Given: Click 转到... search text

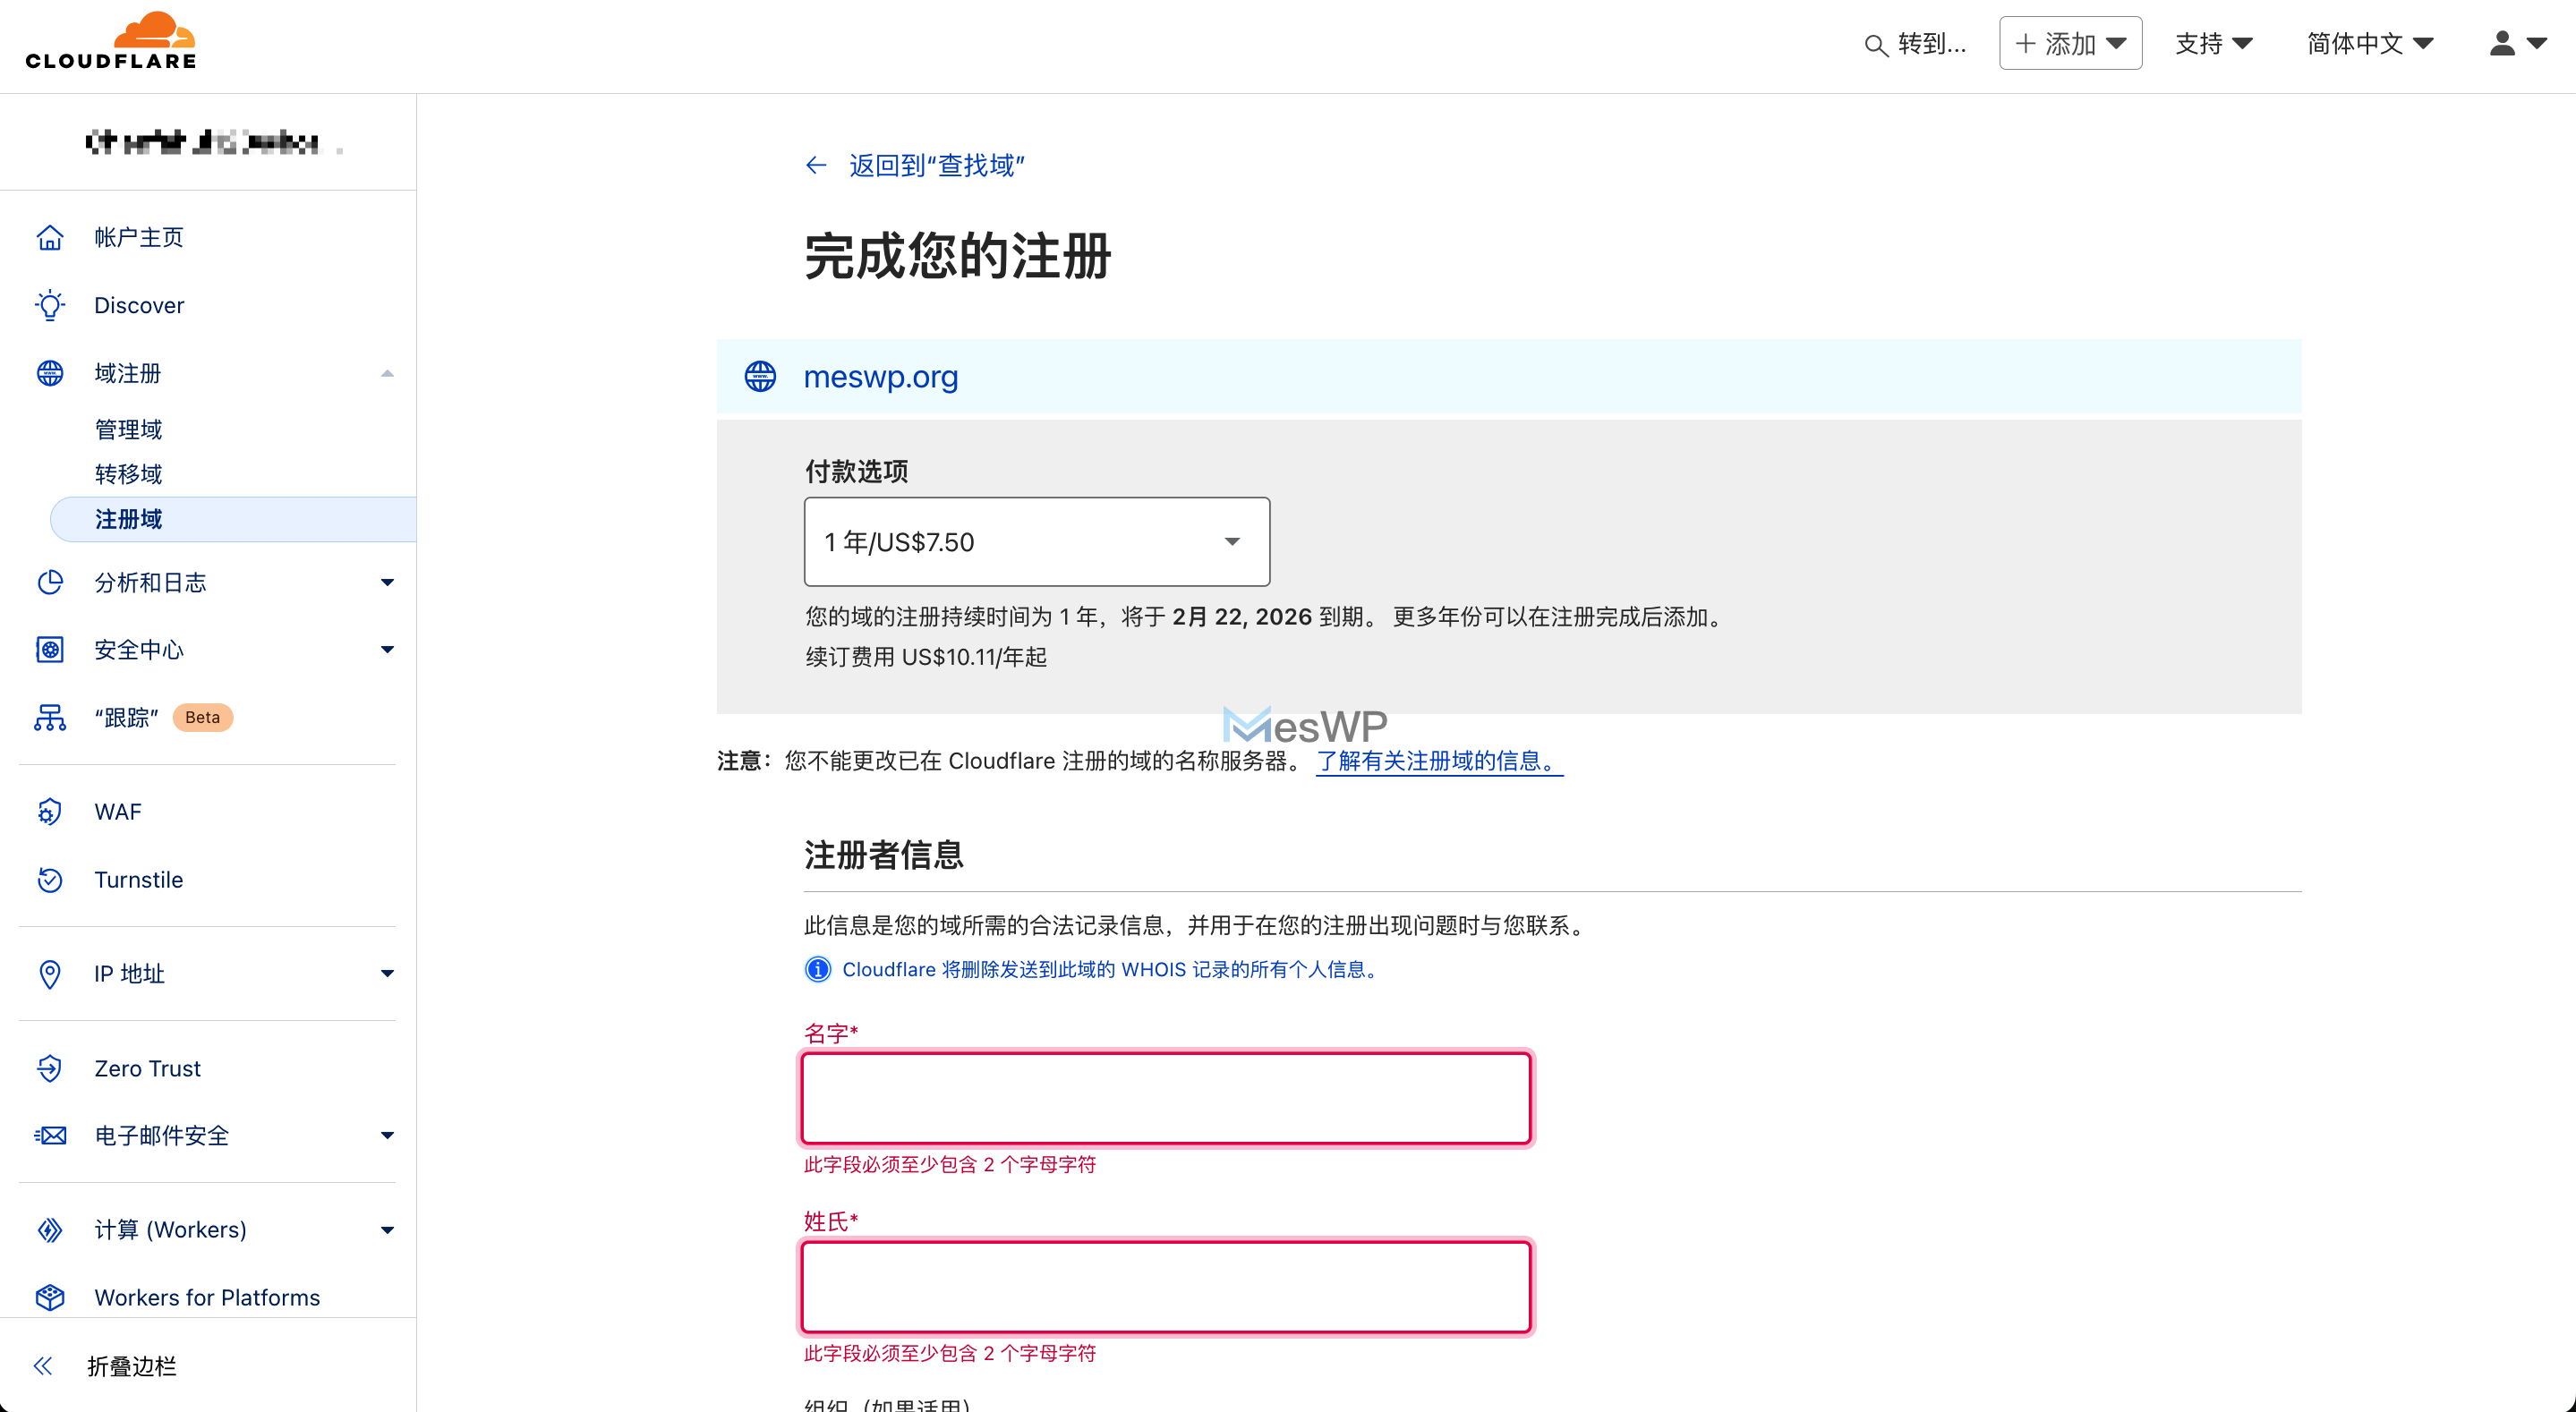Looking at the screenshot, I should coord(1932,44).
